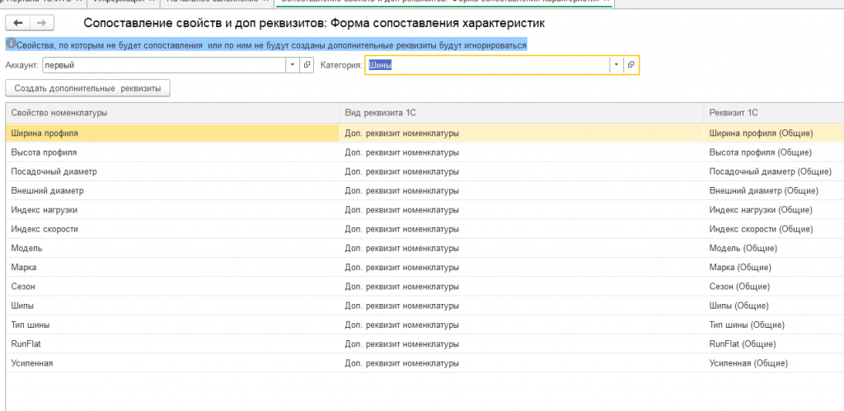Viewport: 844px width, 411px height.
Task: Select the Индекс нагрузки property cell
Action: (172, 210)
